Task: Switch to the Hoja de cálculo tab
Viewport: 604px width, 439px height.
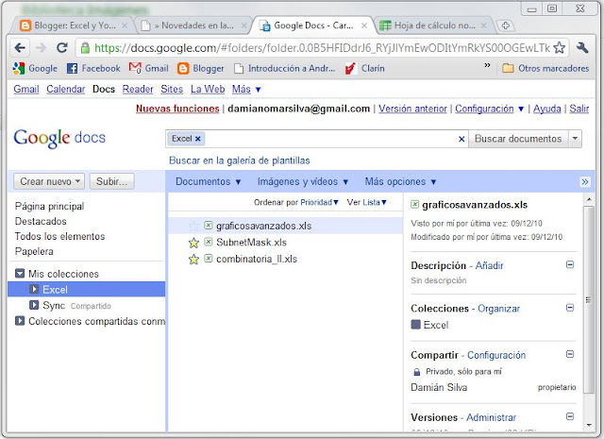Action: (433, 25)
